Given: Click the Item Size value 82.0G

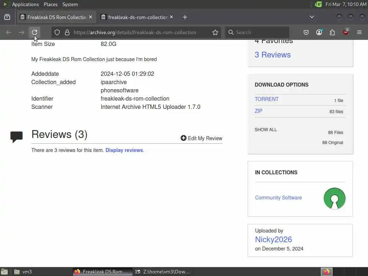Looking at the screenshot, I should coord(109,44).
